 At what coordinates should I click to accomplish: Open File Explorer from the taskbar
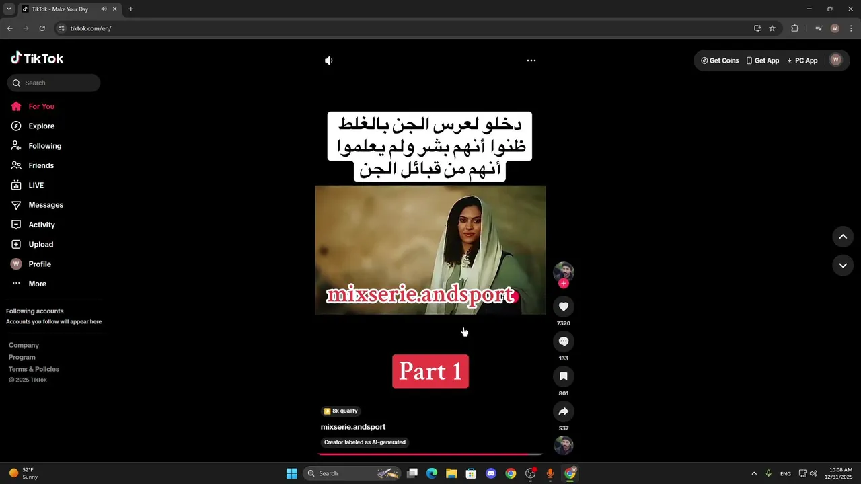click(x=451, y=473)
